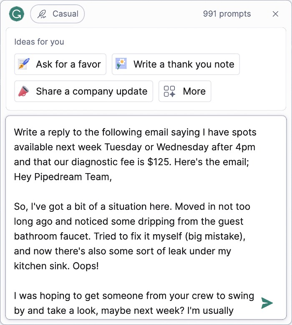Close the Grammarly prompt panel
This screenshot has width=292, height=325.
click(x=275, y=14)
